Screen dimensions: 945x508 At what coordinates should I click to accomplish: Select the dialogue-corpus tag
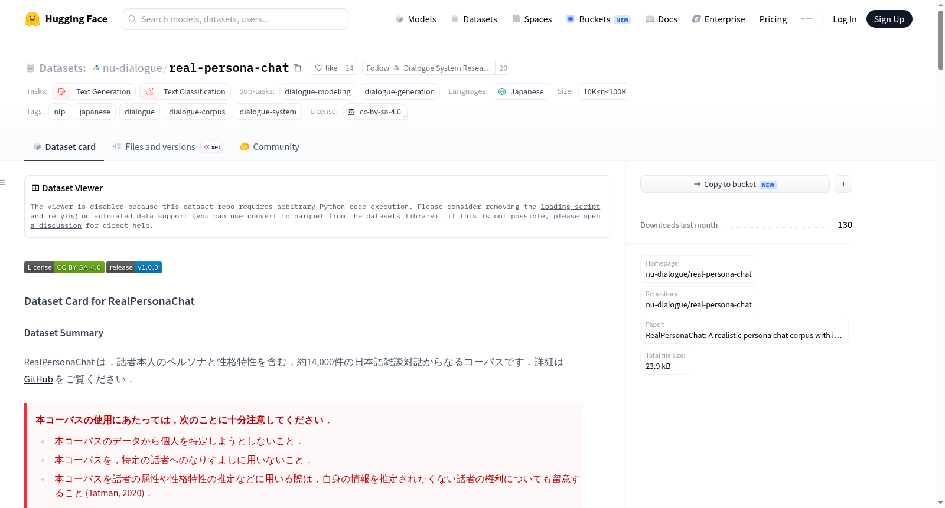[x=197, y=112]
